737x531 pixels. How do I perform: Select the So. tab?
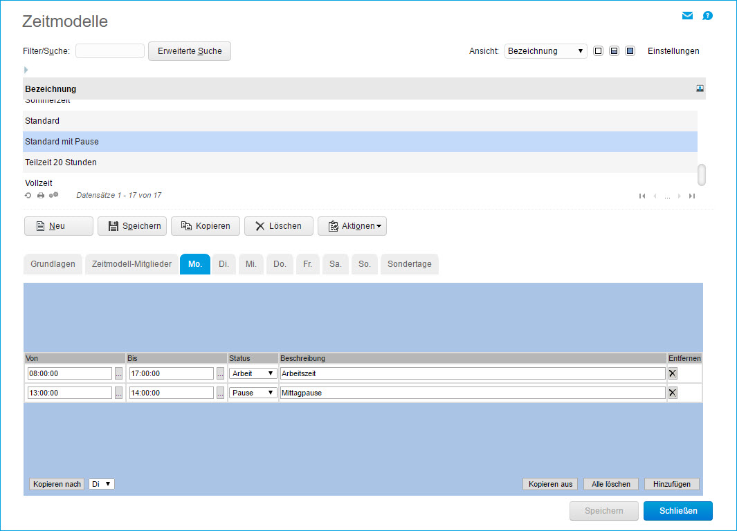pos(364,264)
